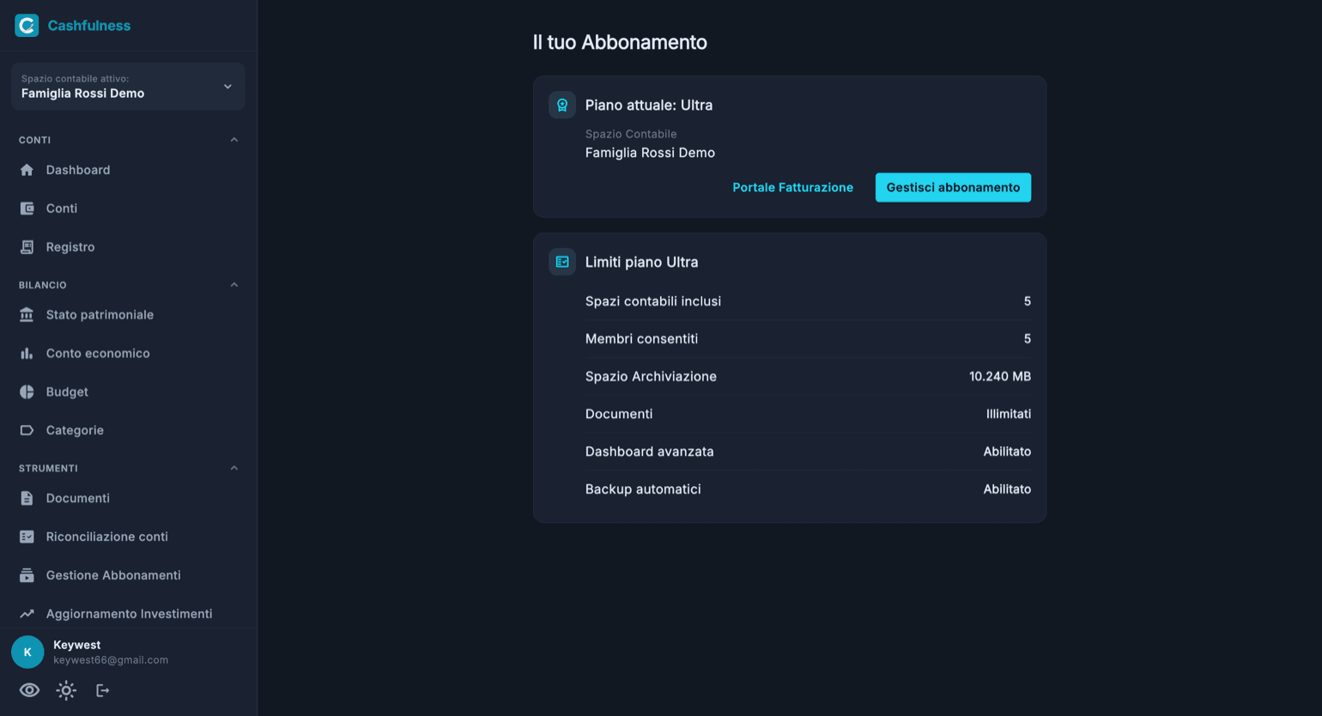Click the Gestisci abbonamento button
Image resolution: width=1322 pixels, height=716 pixels.
pos(953,187)
